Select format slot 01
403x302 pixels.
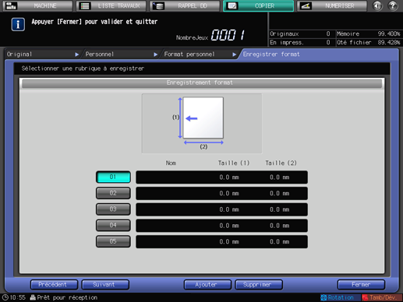coord(113,177)
